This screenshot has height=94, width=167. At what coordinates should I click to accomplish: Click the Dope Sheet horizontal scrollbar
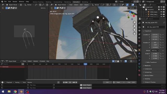pyautogui.click(x=67, y=79)
